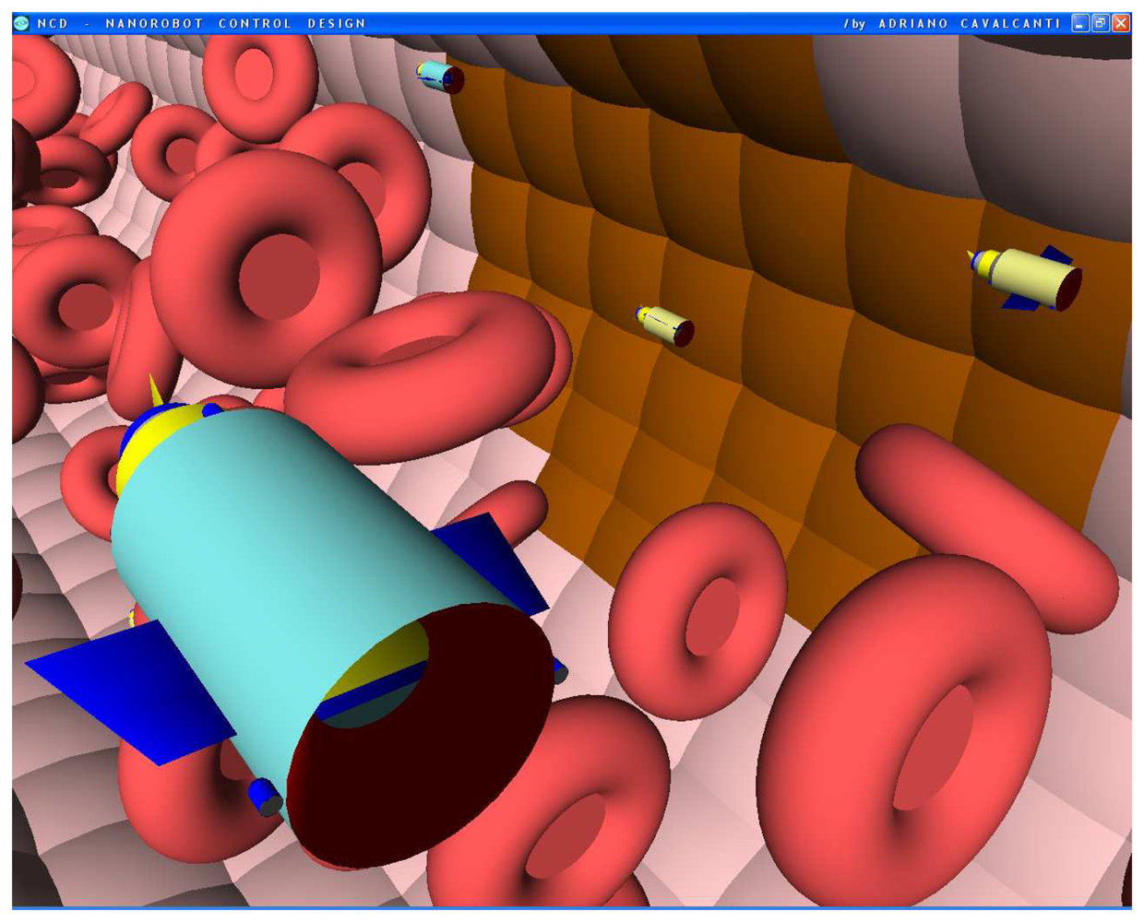This screenshot has width=1144, height=922.
Task: Click the NCD application icon in title bar
Action: pyautogui.click(x=21, y=23)
